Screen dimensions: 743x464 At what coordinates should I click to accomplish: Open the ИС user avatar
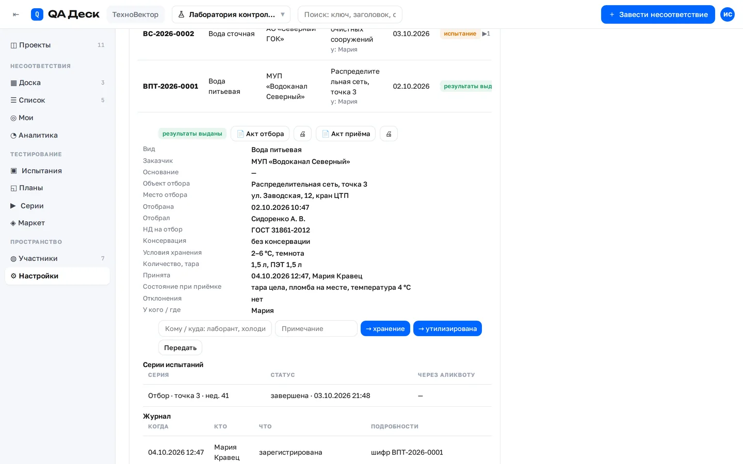[728, 14]
